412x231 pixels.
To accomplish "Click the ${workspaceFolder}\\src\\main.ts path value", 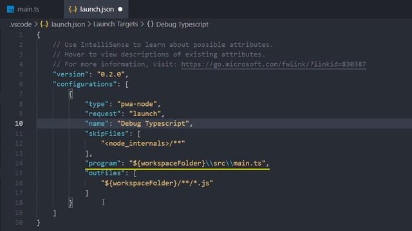I will tap(198, 164).
